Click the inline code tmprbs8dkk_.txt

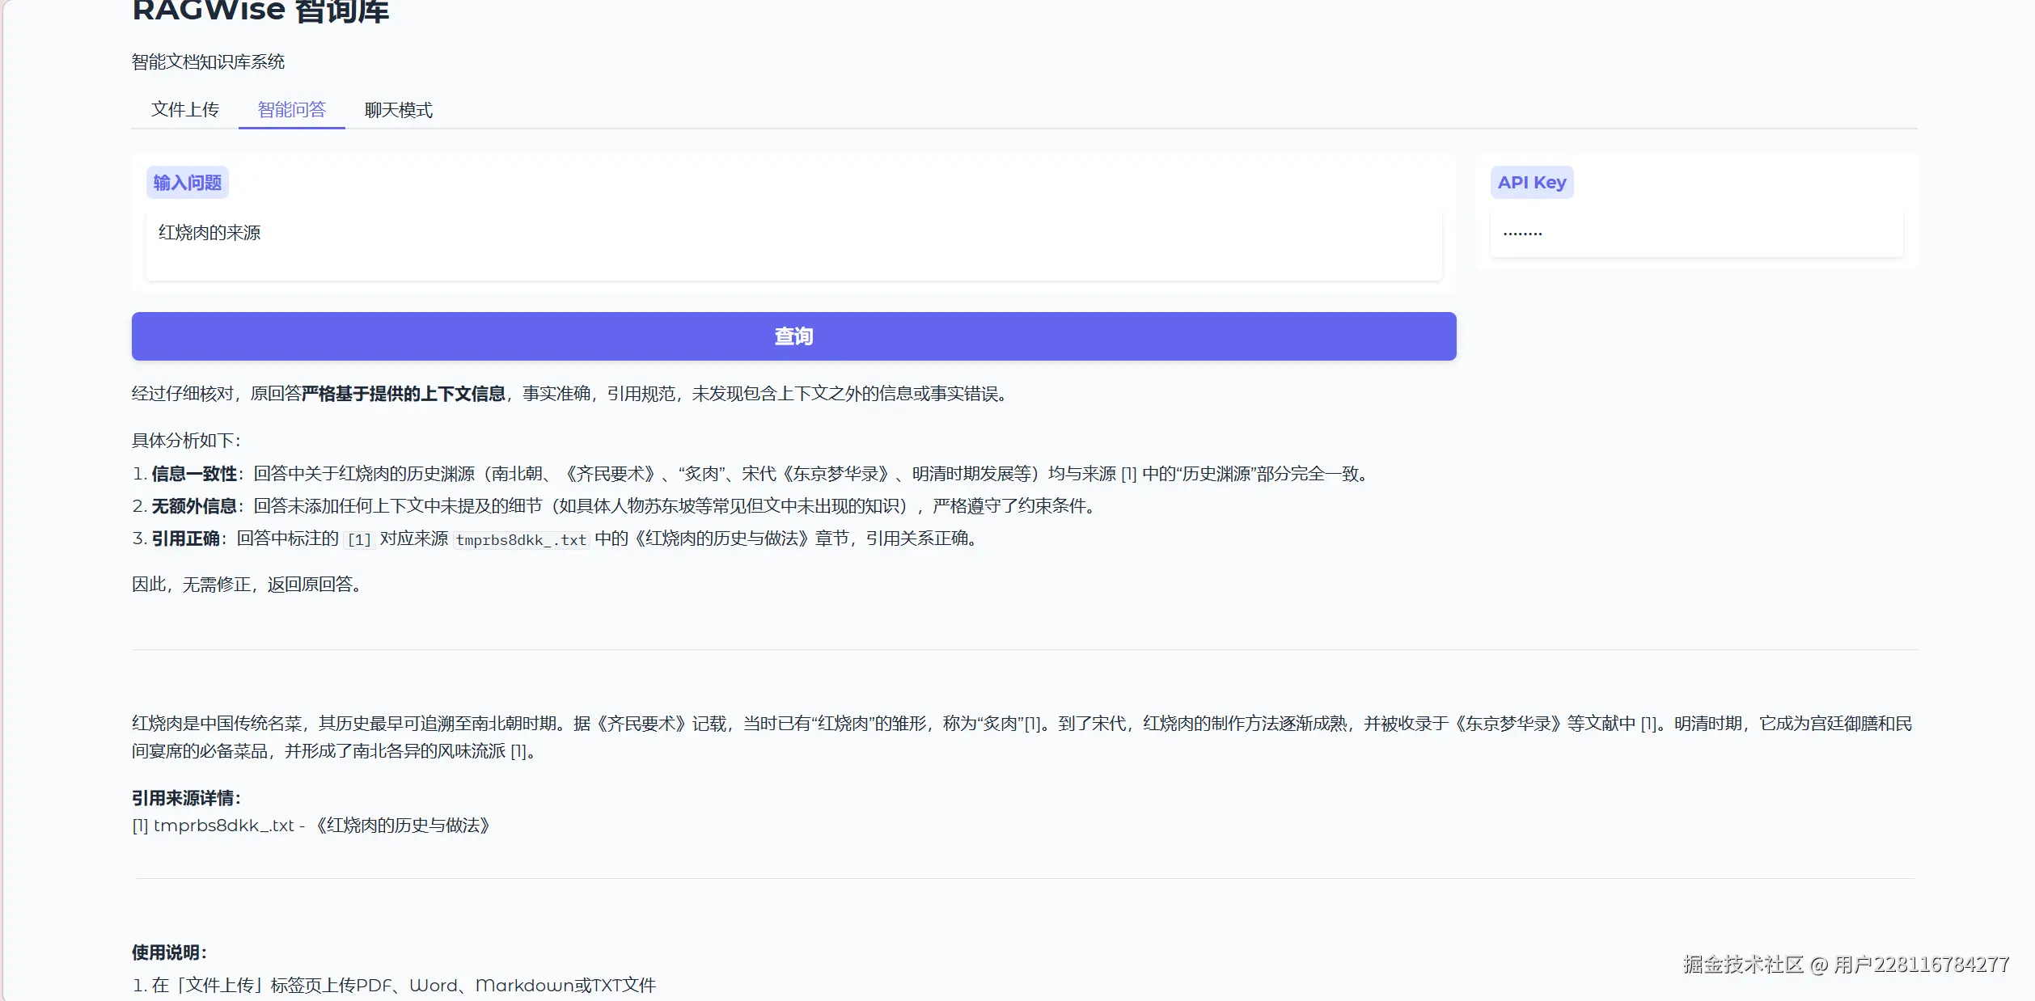[521, 540]
